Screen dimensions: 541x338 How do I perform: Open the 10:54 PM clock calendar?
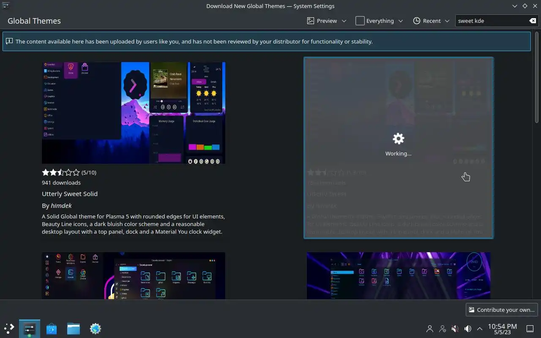pos(502,329)
